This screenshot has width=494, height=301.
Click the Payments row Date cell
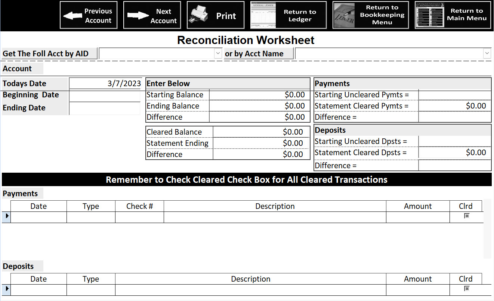tap(39, 217)
